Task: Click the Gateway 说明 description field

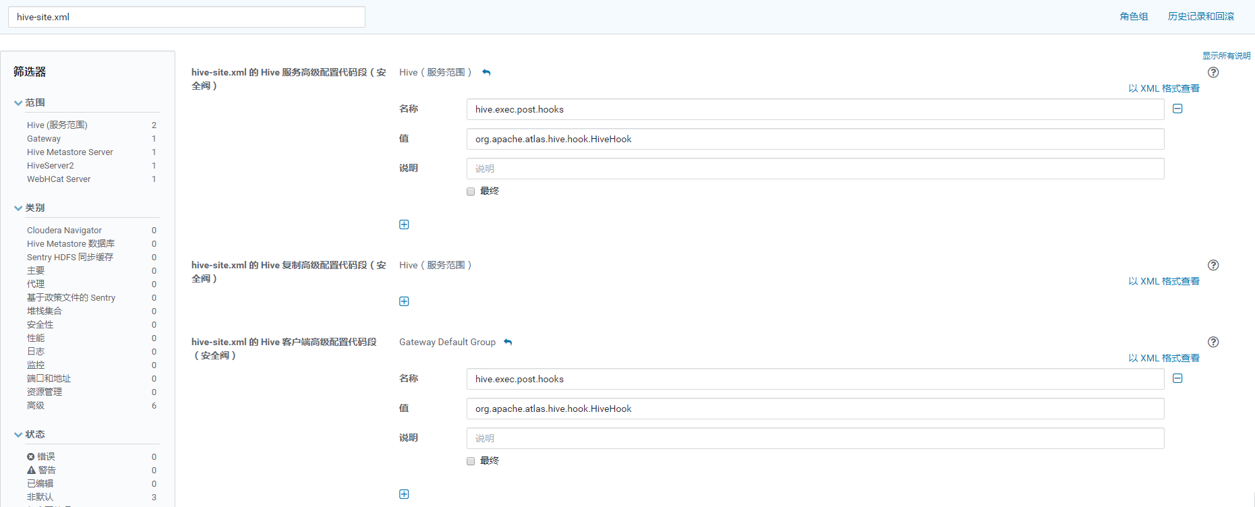Action: pos(815,438)
